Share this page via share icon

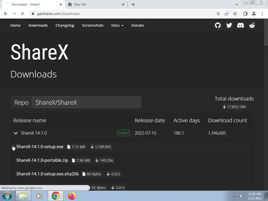click(x=227, y=14)
